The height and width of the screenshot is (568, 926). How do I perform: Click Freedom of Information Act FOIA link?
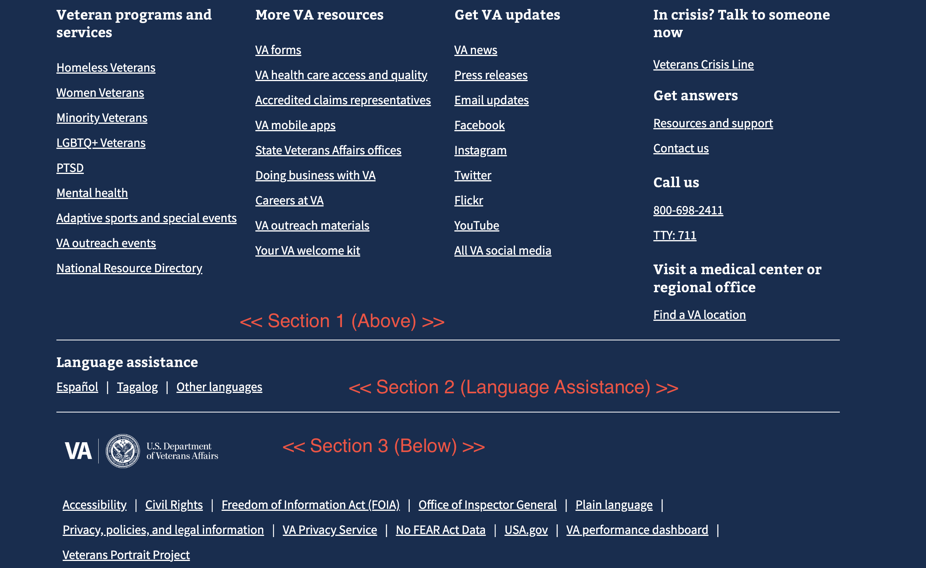click(x=310, y=505)
